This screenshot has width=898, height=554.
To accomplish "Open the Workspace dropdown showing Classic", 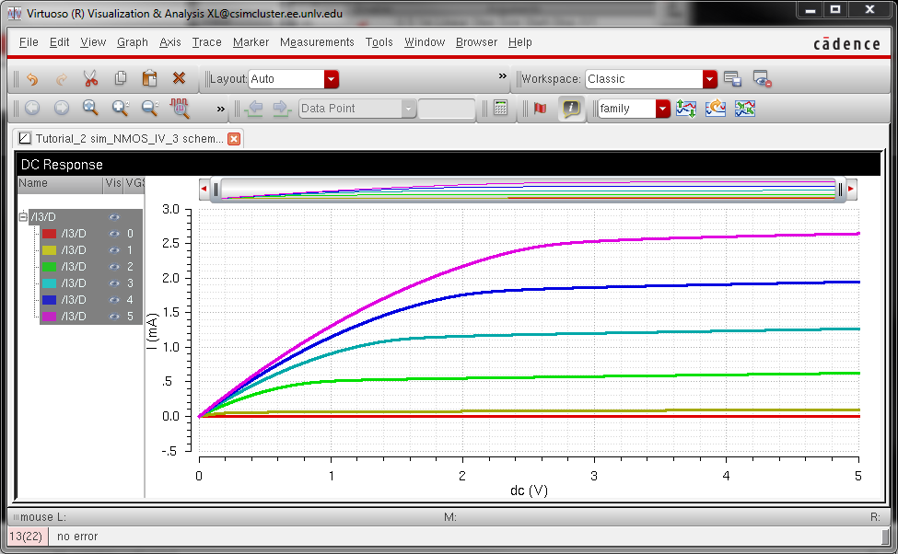I will [x=709, y=79].
